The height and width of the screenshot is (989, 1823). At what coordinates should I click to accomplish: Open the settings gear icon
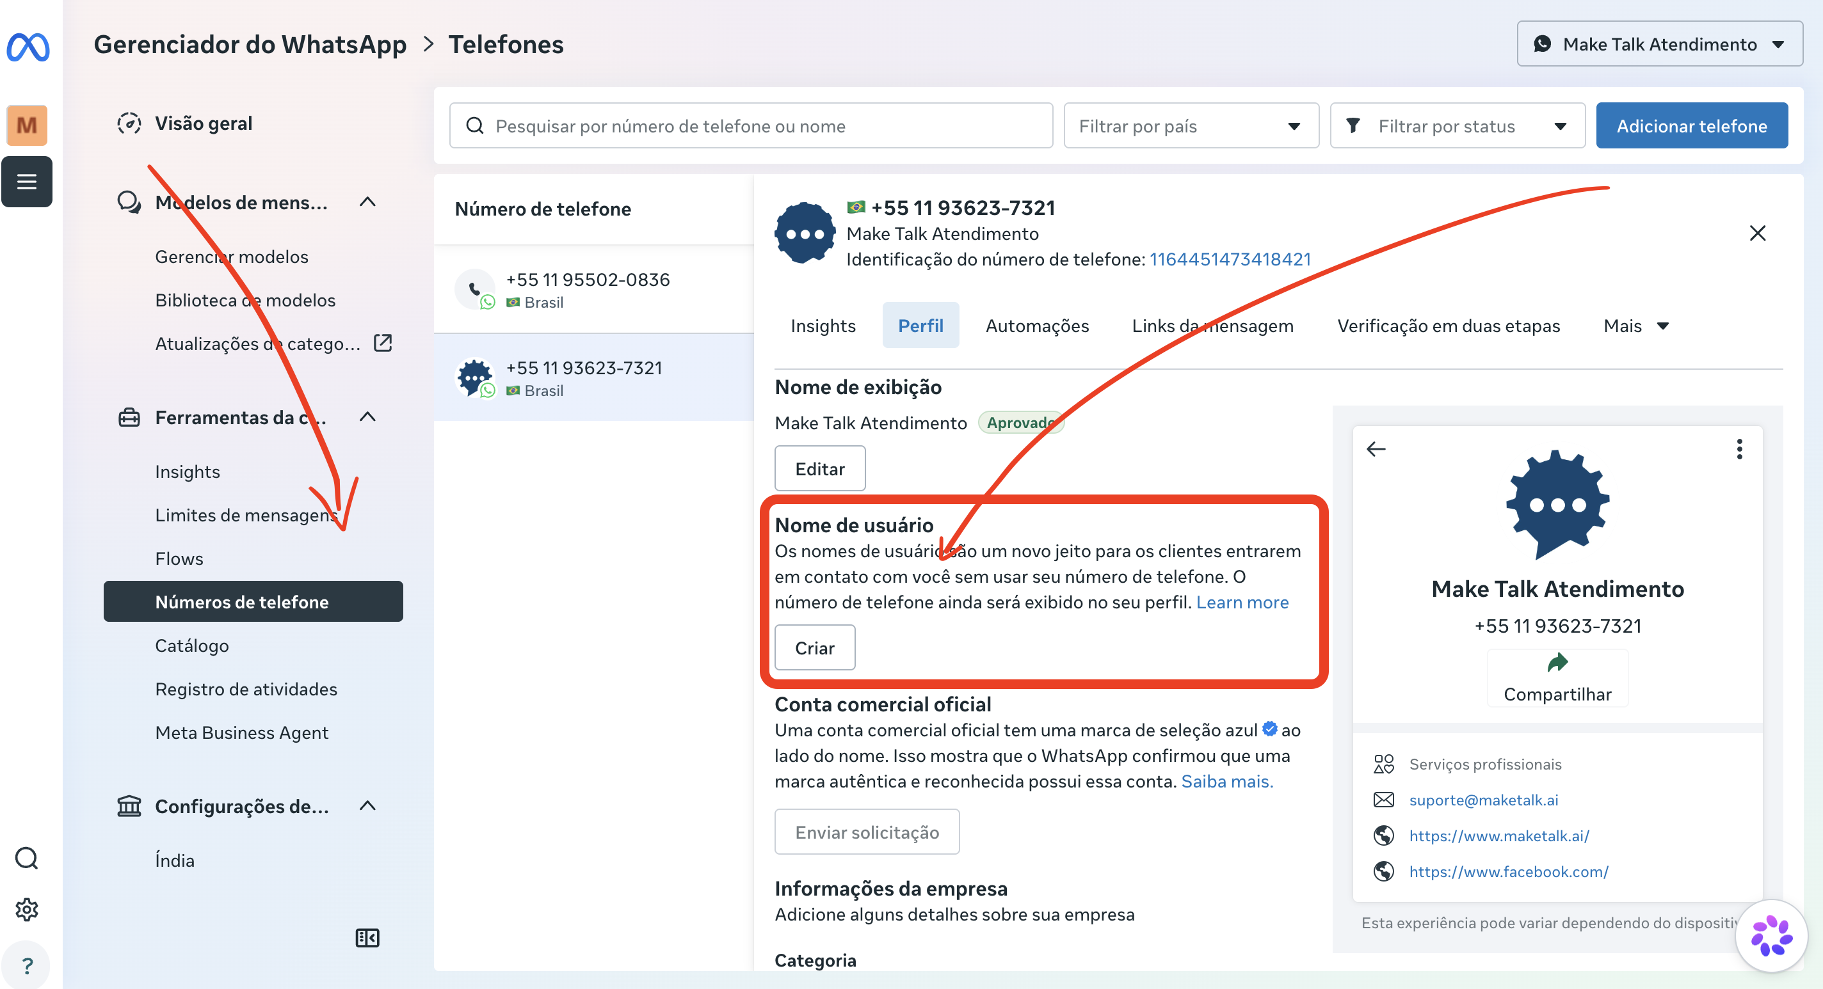pos(27,910)
